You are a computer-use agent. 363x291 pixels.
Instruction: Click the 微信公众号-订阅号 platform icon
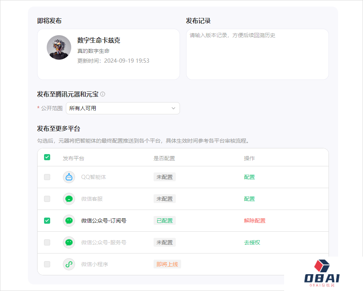point(69,221)
